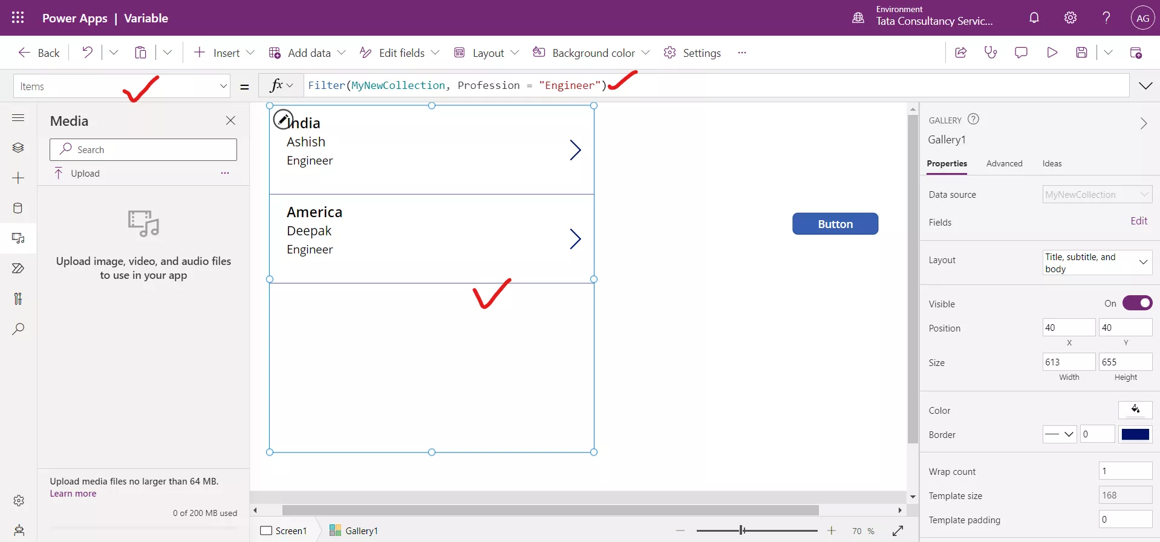Open the Background color menu
This screenshot has height=542, width=1160.
pyautogui.click(x=591, y=53)
